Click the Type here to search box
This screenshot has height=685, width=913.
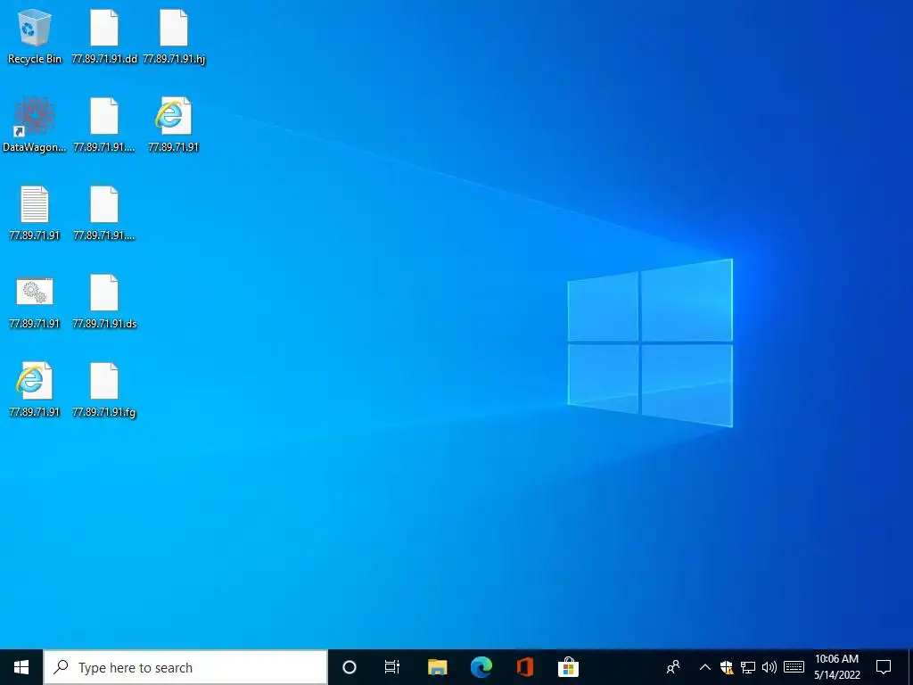[185, 667]
